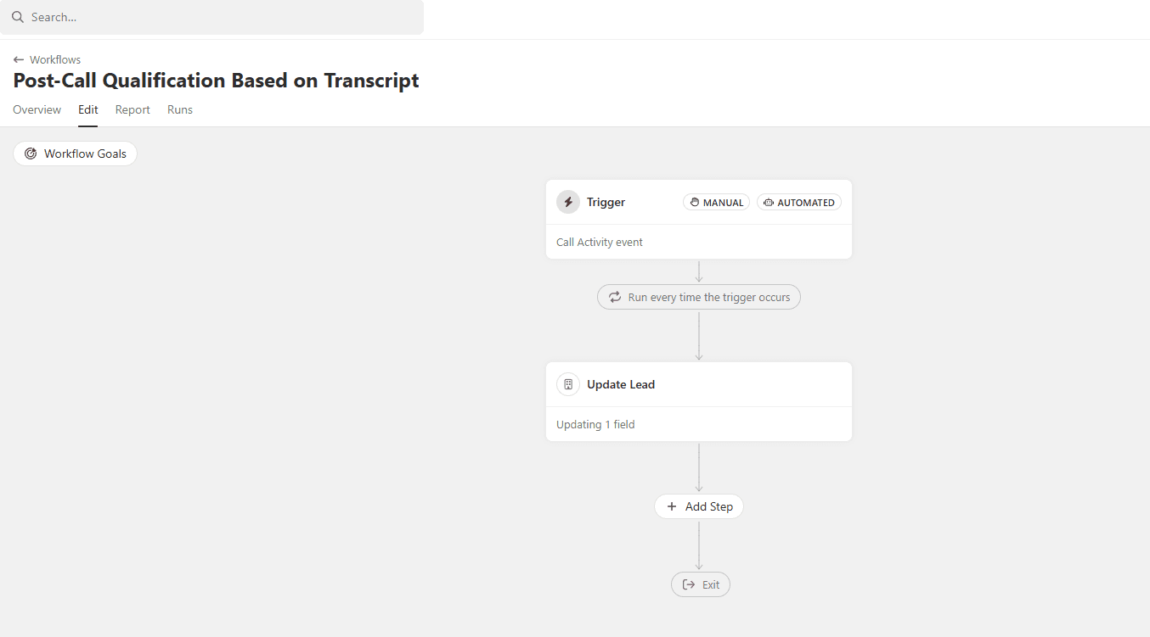Click the lightning bolt Trigger icon
Image resolution: width=1150 pixels, height=637 pixels.
tap(568, 202)
